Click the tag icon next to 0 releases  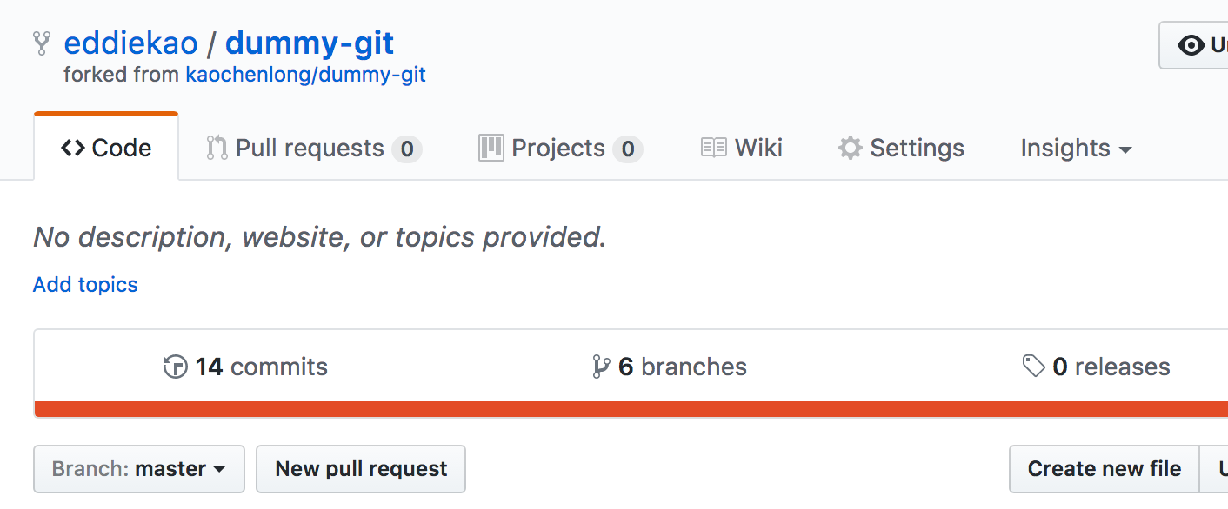click(1033, 367)
